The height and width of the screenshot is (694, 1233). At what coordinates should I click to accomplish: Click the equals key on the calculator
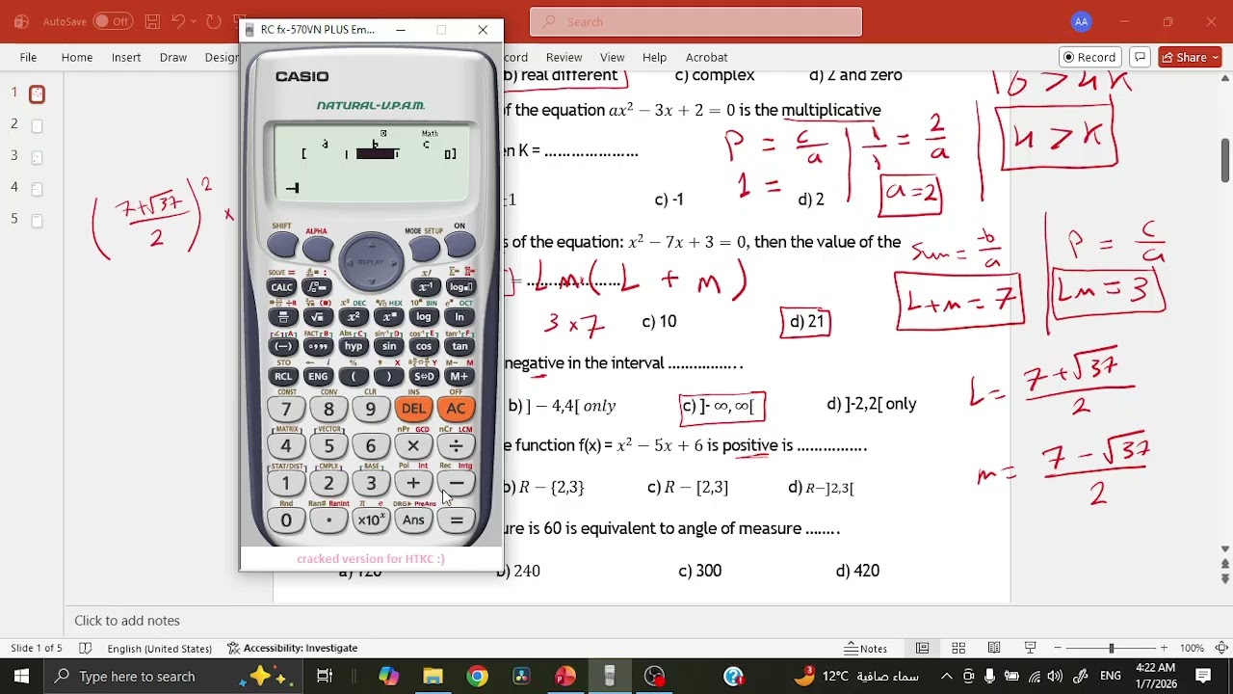(x=456, y=520)
